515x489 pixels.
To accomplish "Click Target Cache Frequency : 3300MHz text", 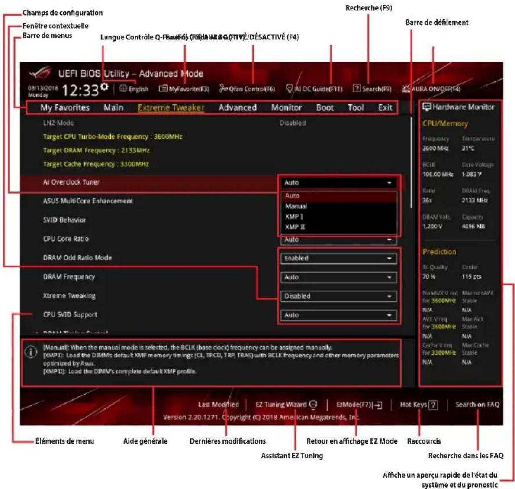I will point(96,164).
